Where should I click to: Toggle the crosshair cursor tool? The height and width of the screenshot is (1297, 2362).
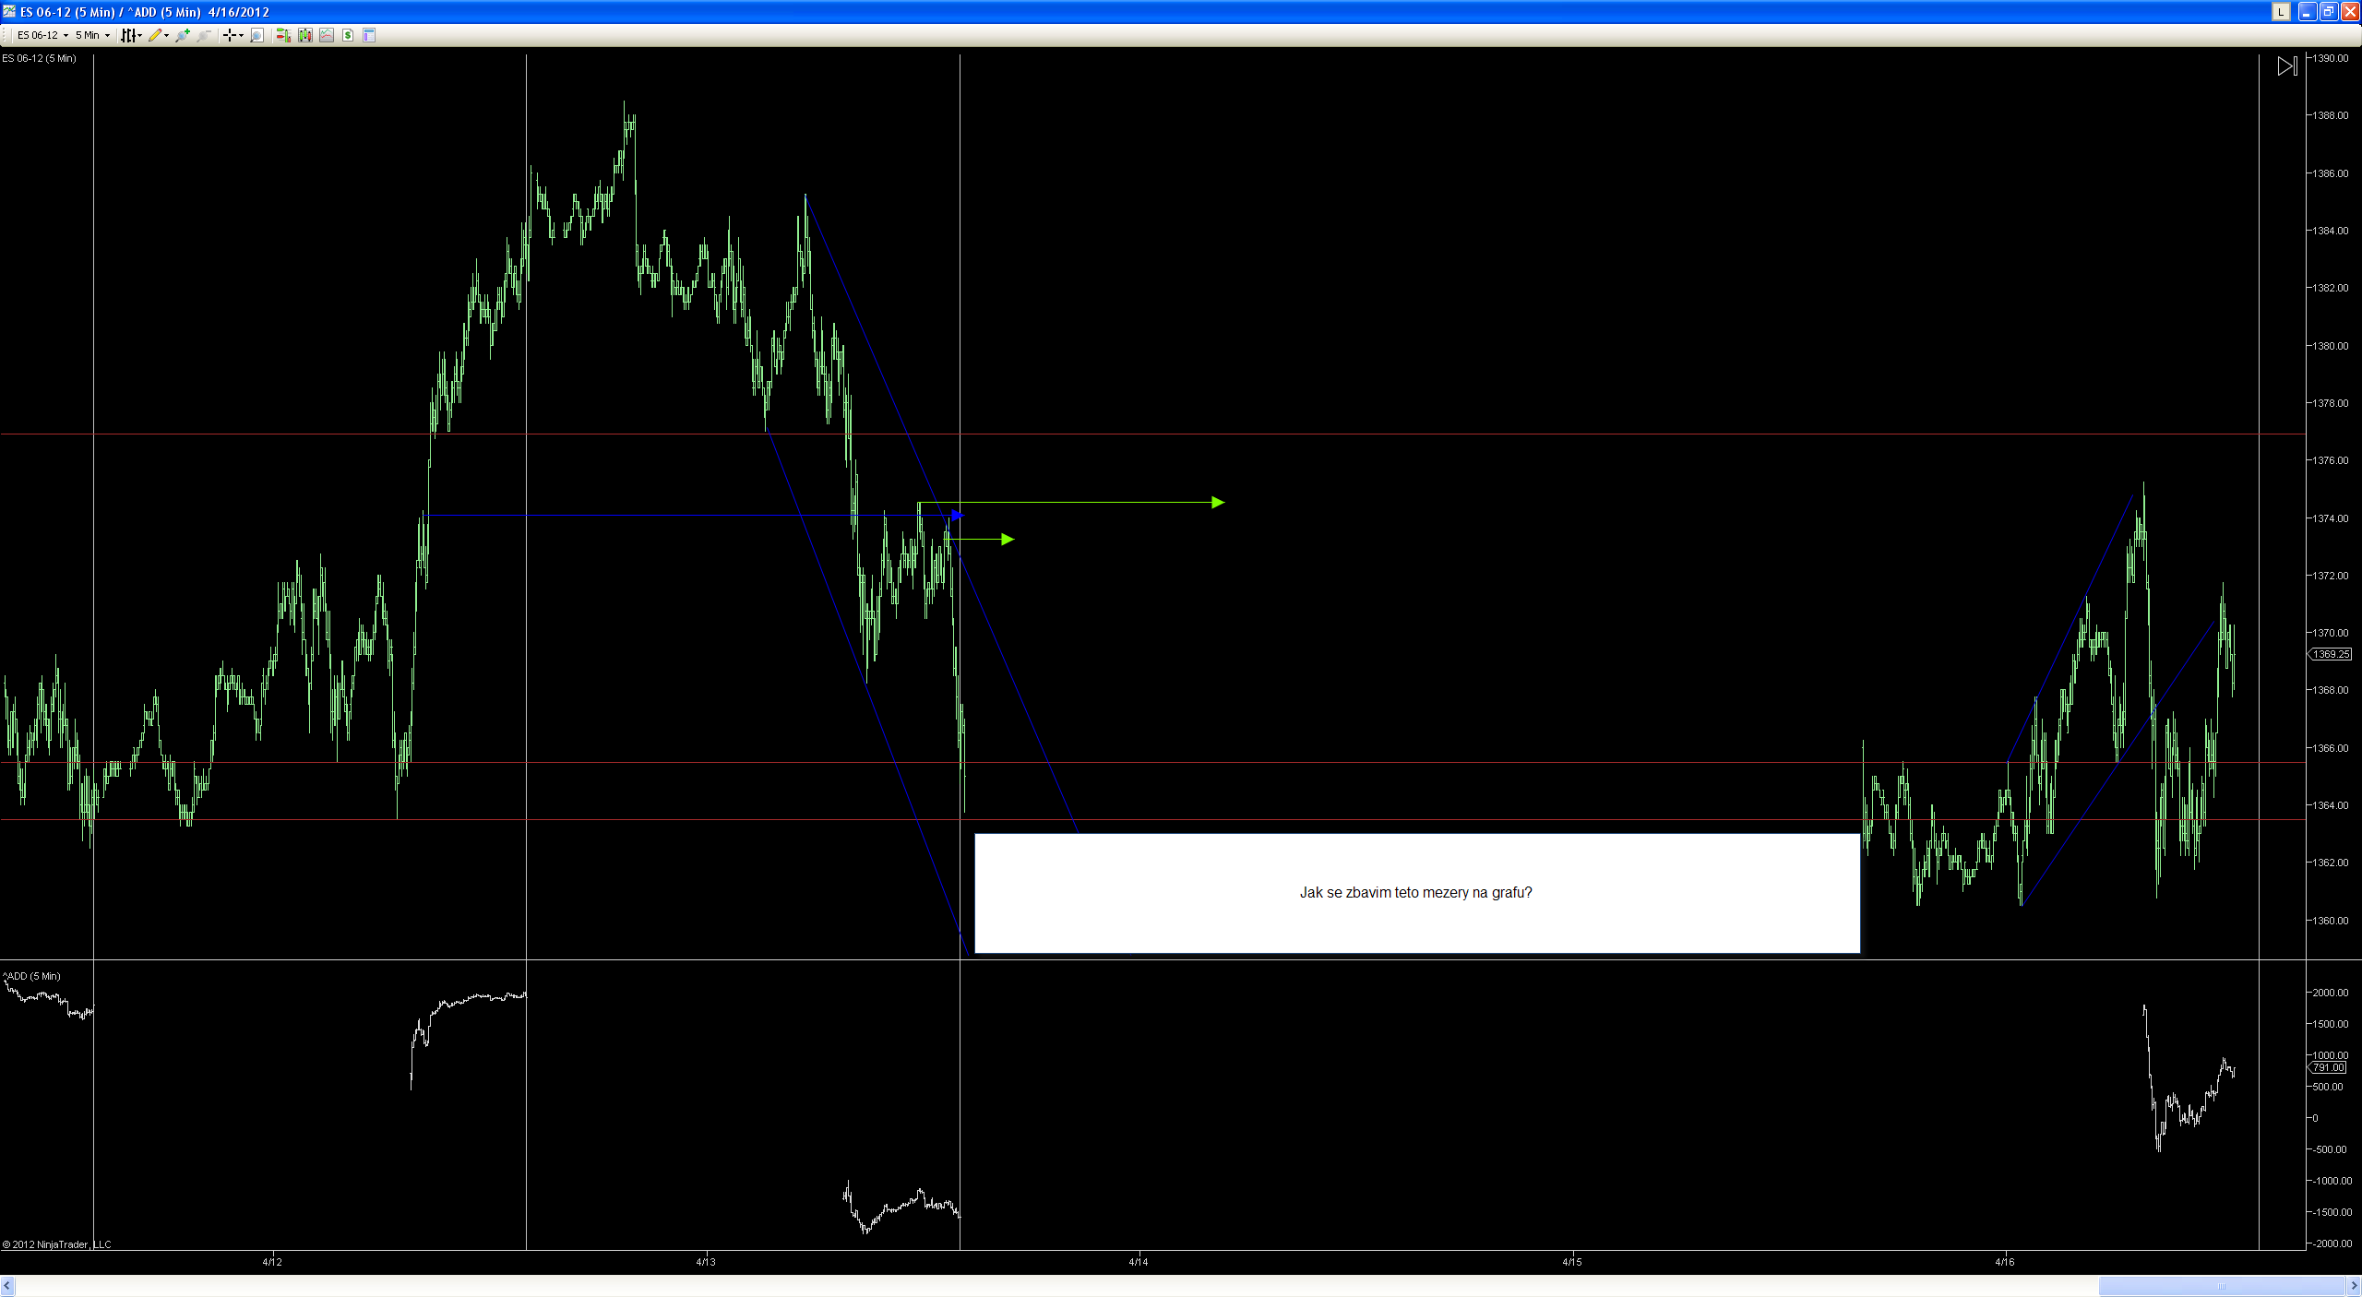[x=229, y=35]
